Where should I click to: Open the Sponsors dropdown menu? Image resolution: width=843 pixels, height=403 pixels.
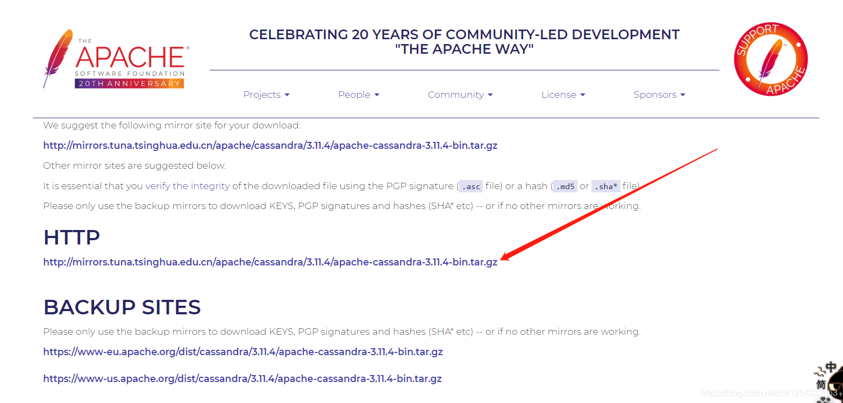tap(659, 95)
